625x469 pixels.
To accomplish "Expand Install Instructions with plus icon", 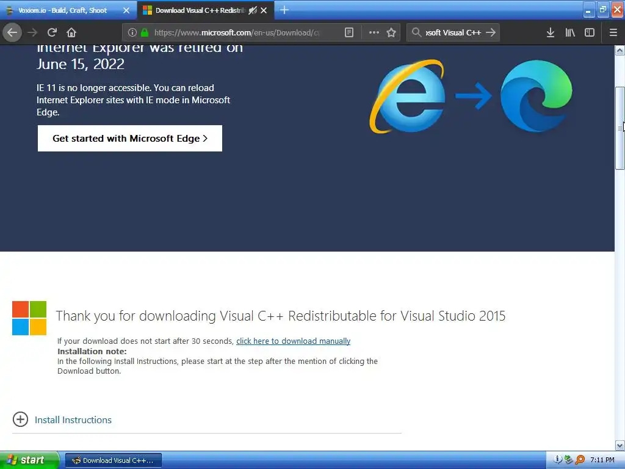I will pos(20,419).
